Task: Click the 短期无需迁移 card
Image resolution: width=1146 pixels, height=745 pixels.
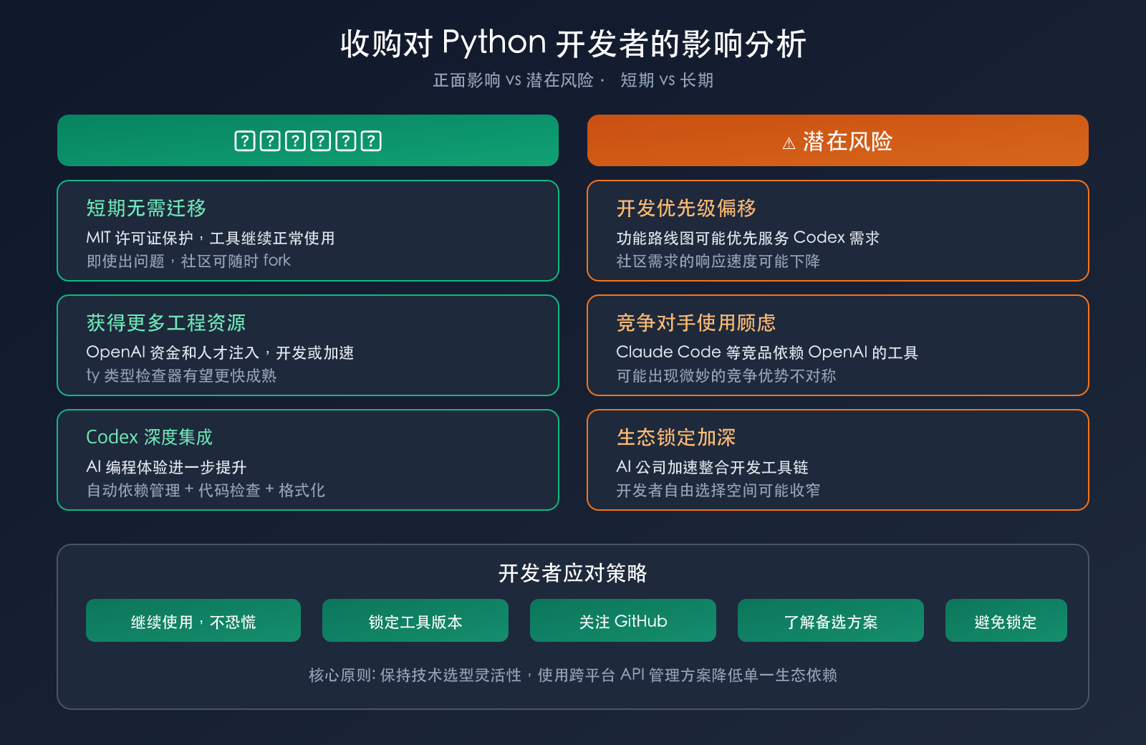Action: coord(307,231)
